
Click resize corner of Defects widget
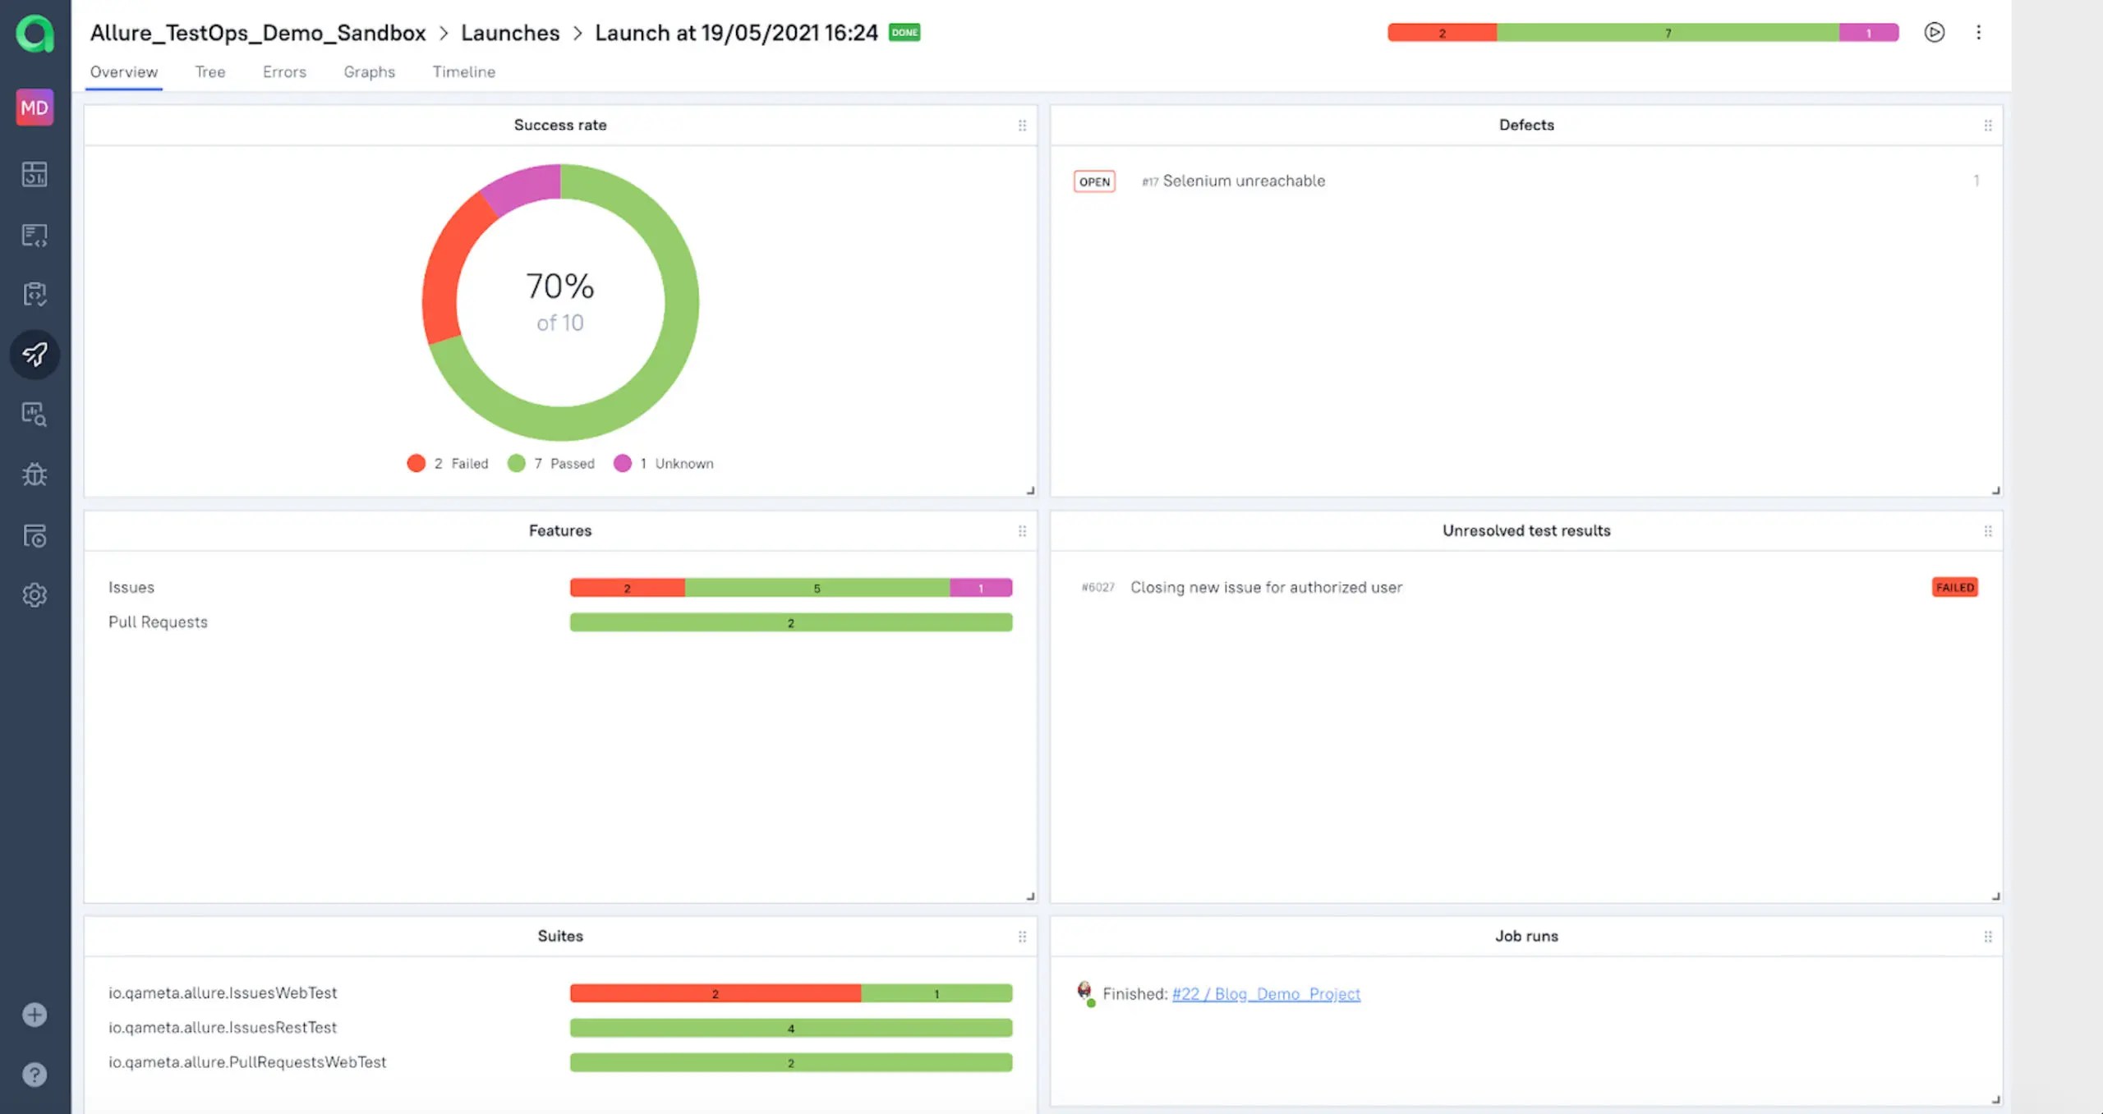tap(1995, 490)
